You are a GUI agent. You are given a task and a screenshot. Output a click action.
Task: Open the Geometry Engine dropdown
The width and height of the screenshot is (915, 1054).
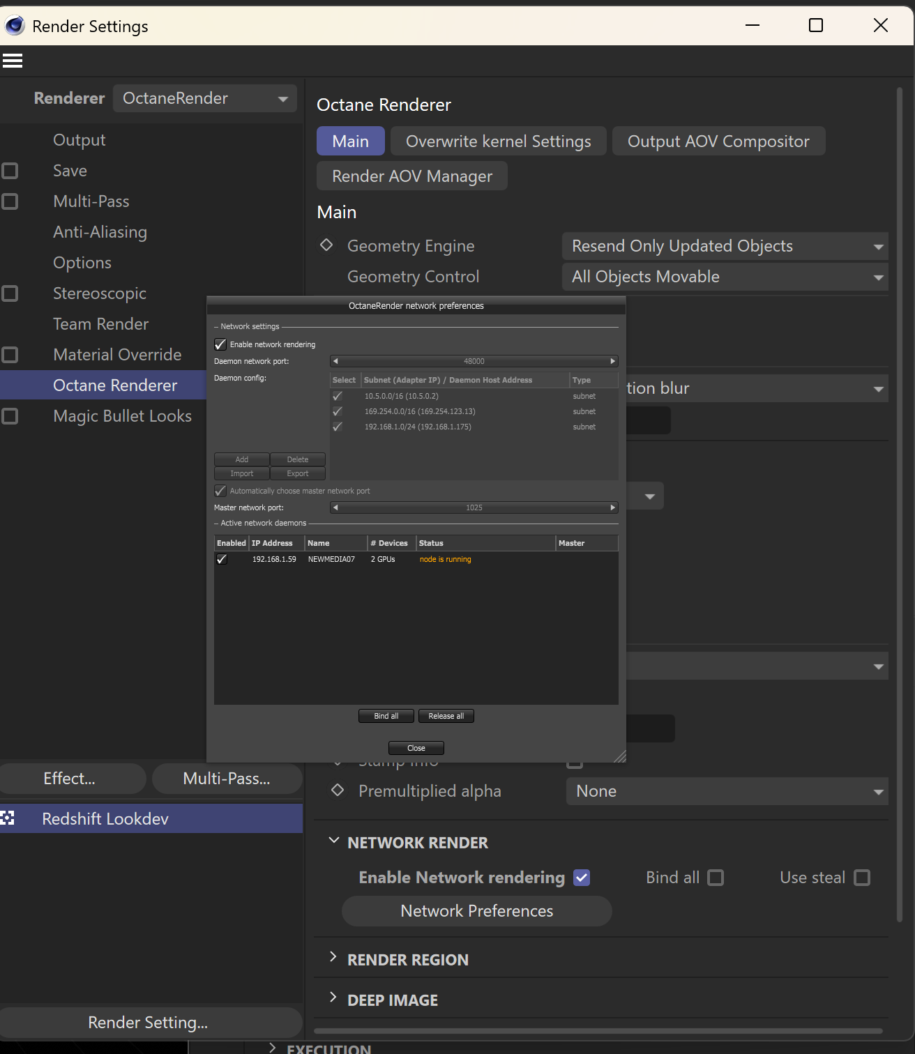point(725,246)
